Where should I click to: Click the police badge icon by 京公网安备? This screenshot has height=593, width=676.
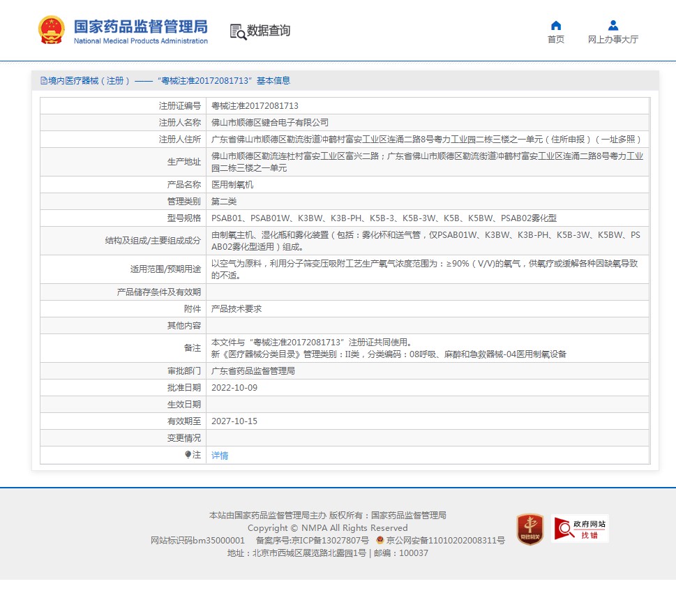coord(380,539)
